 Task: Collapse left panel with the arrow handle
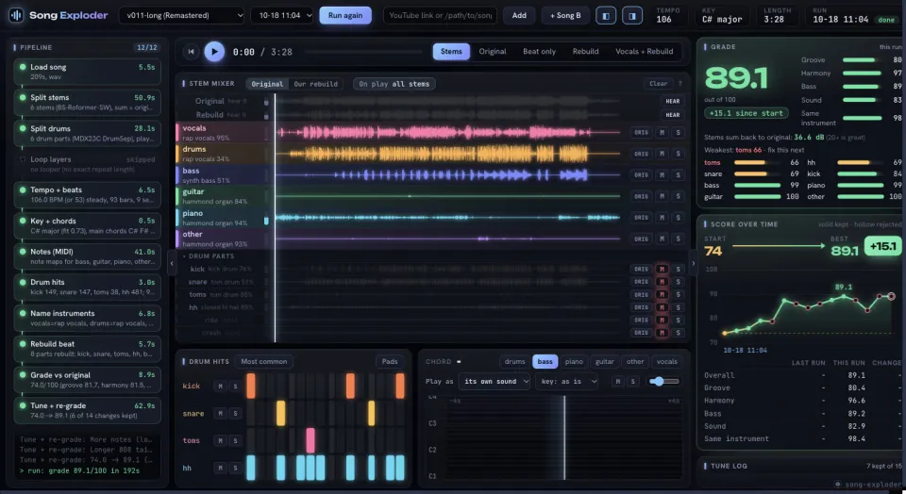click(172, 263)
